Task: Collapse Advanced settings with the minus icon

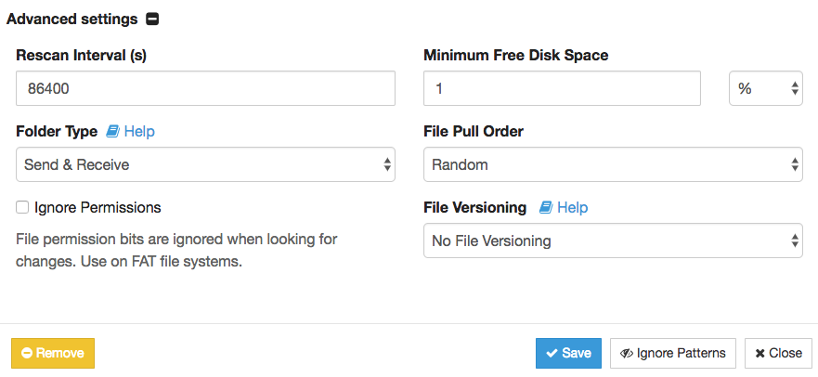Action: pos(152,19)
